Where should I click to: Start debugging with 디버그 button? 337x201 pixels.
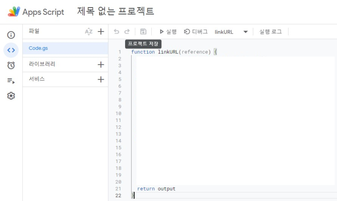[x=196, y=31]
